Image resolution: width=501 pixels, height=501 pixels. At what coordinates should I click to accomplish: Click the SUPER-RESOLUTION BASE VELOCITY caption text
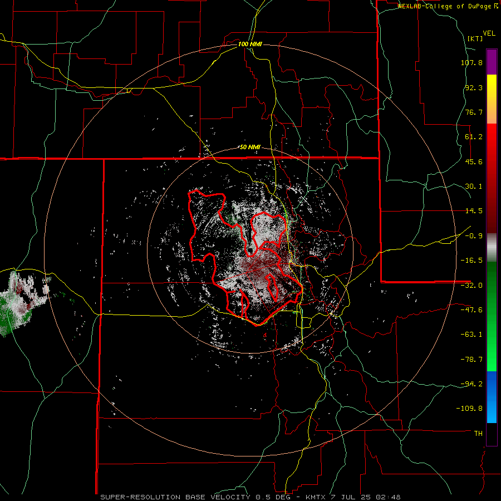pyautogui.click(x=176, y=497)
